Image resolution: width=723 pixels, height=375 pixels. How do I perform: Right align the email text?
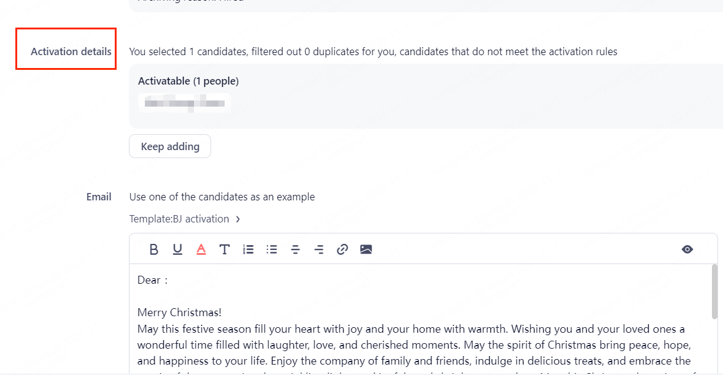click(319, 249)
